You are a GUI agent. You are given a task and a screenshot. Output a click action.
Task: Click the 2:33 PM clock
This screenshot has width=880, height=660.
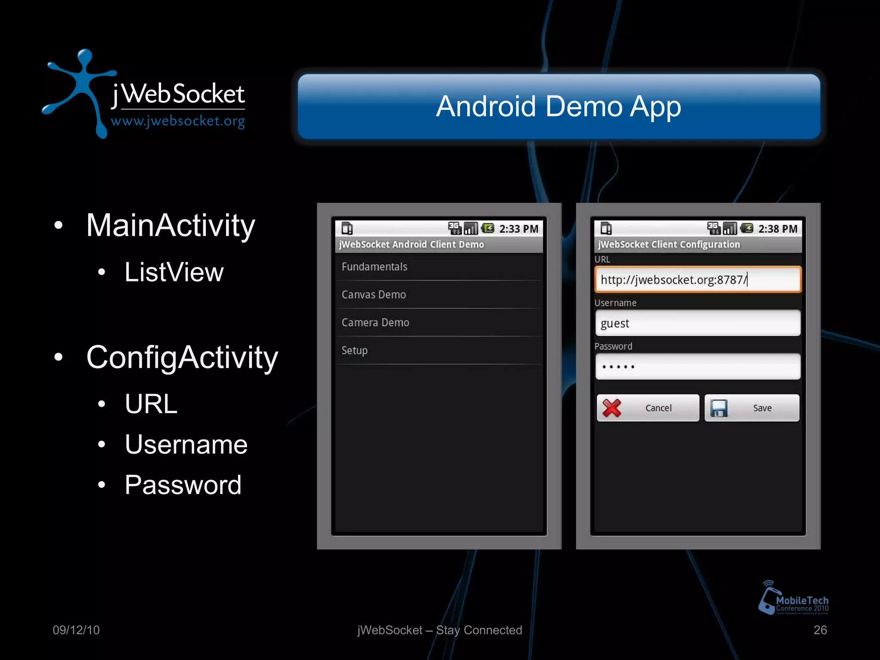[x=519, y=229]
